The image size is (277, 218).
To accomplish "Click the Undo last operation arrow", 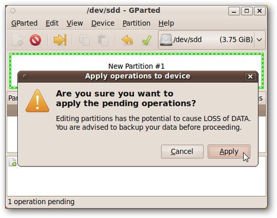I will point(128,40).
